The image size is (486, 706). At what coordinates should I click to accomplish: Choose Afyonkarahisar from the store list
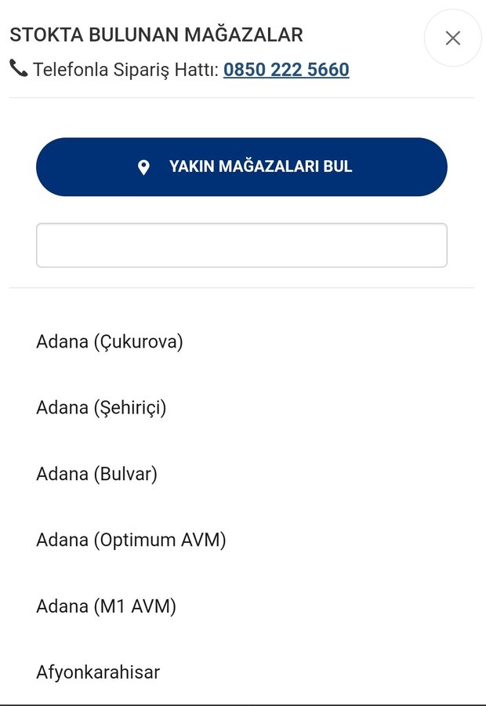coord(98,672)
